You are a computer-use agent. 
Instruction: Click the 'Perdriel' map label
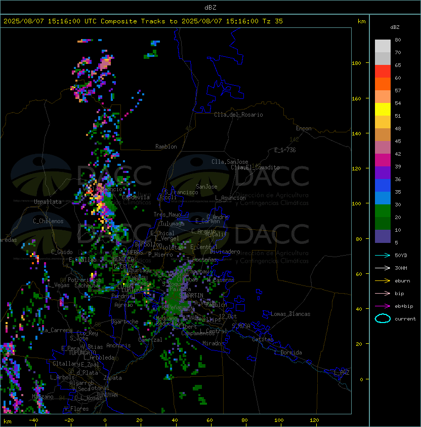coord(123,296)
